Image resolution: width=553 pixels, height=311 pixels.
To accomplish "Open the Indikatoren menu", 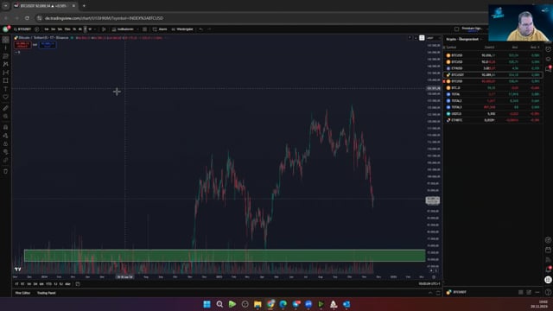I will tap(123, 29).
